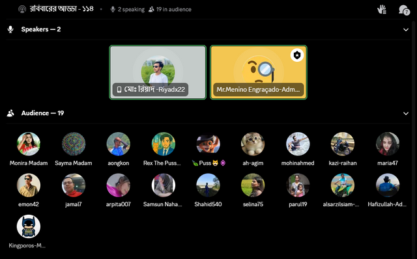Open mohinahmed's avatar
The height and width of the screenshot is (259, 417).
(298, 144)
